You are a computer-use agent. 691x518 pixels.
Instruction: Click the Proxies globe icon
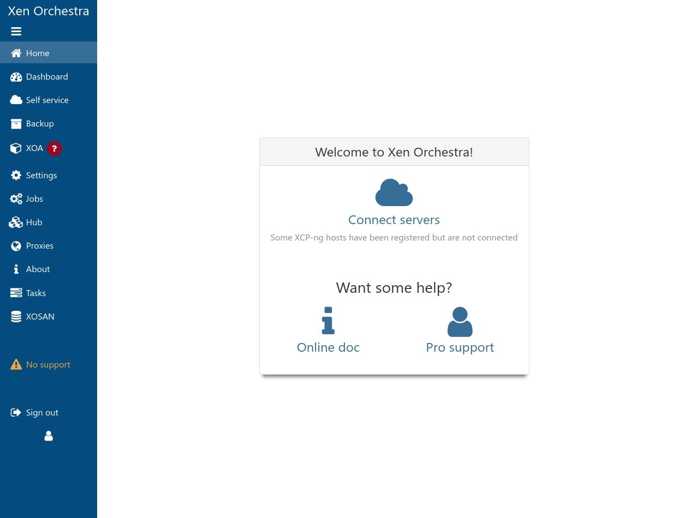[x=16, y=246]
